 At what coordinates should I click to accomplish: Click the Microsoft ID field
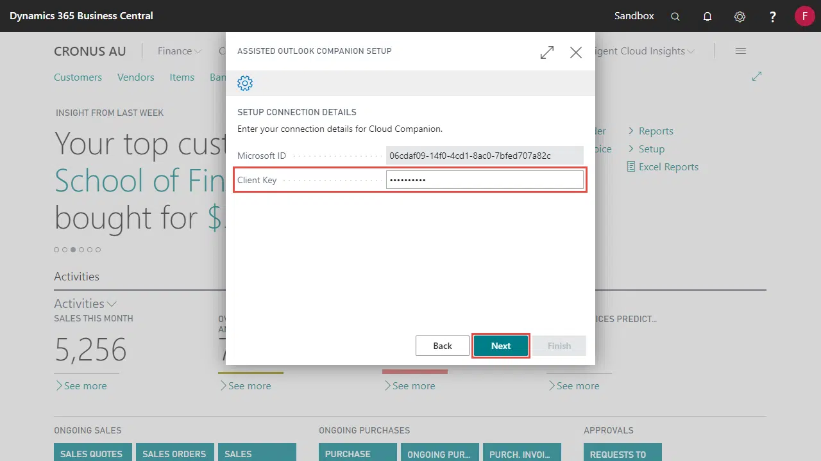point(485,156)
